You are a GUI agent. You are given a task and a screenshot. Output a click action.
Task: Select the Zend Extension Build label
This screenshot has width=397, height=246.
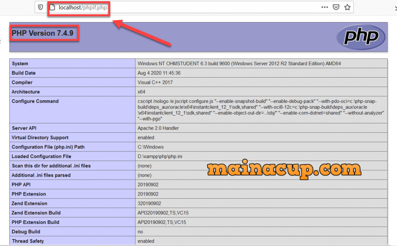[36, 213]
